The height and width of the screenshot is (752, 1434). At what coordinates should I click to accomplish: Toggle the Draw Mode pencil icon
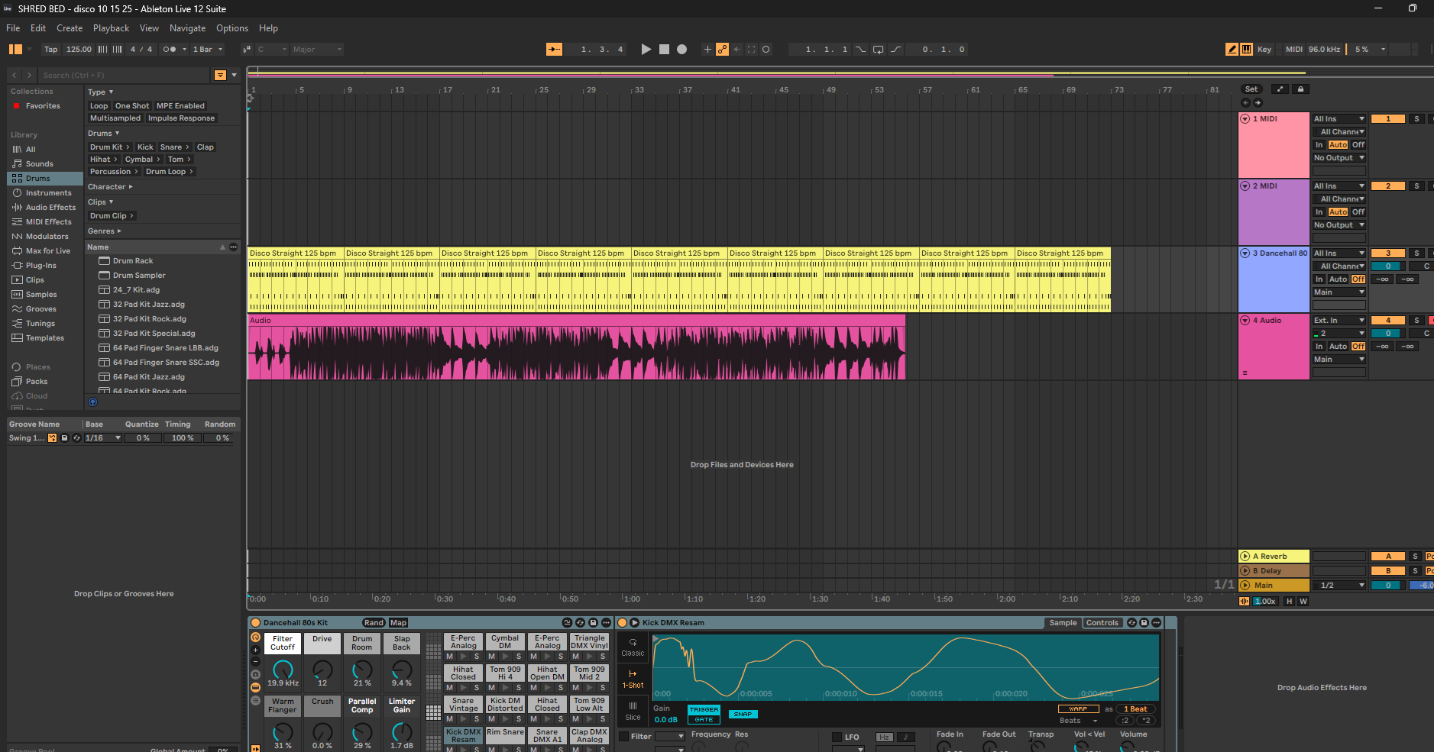coord(1232,50)
